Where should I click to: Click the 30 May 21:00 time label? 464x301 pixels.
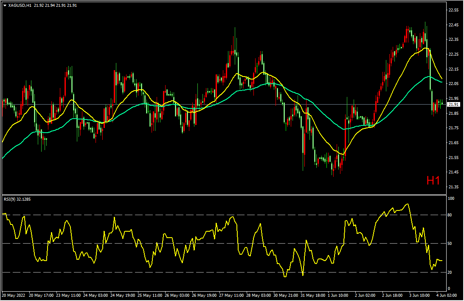[x=286, y=295]
